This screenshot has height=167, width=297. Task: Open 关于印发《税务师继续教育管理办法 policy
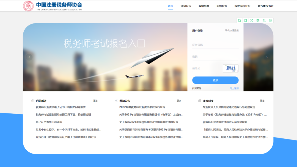coord(235,115)
